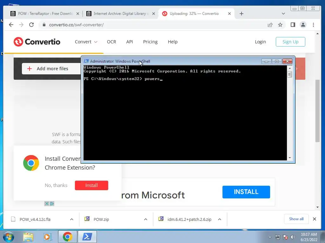Click the Convertio logo
Viewport: 325px width, 243px height.
37,42
